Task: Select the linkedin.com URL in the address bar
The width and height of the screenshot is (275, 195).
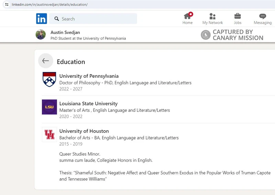Action: [49, 4]
